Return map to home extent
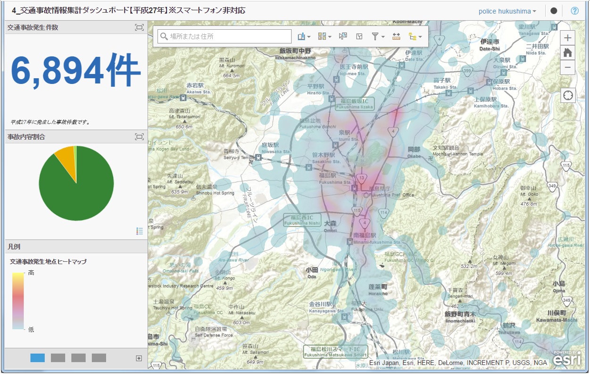 (568, 53)
